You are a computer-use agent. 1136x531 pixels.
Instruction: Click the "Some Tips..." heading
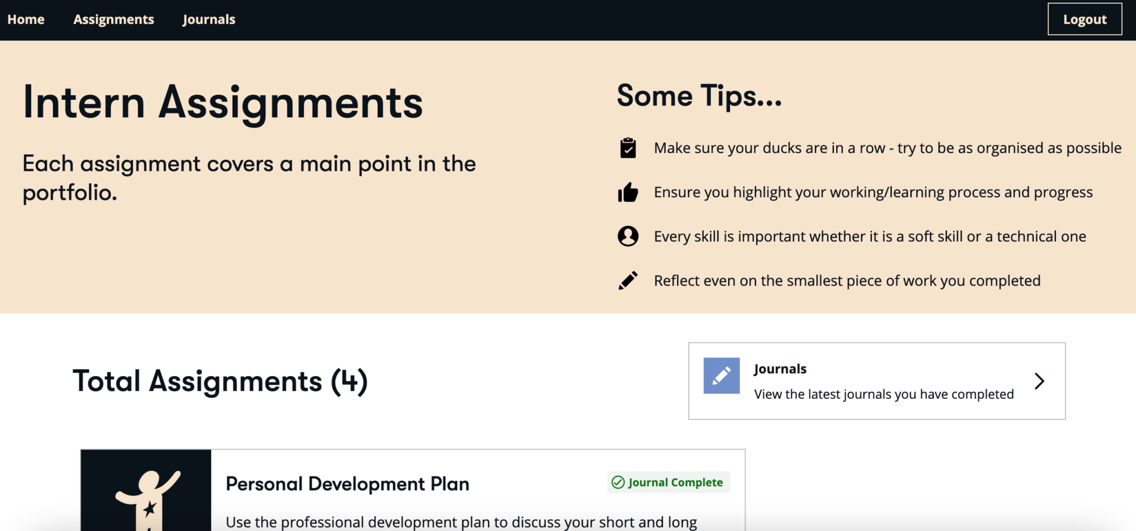tap(699, 96)
